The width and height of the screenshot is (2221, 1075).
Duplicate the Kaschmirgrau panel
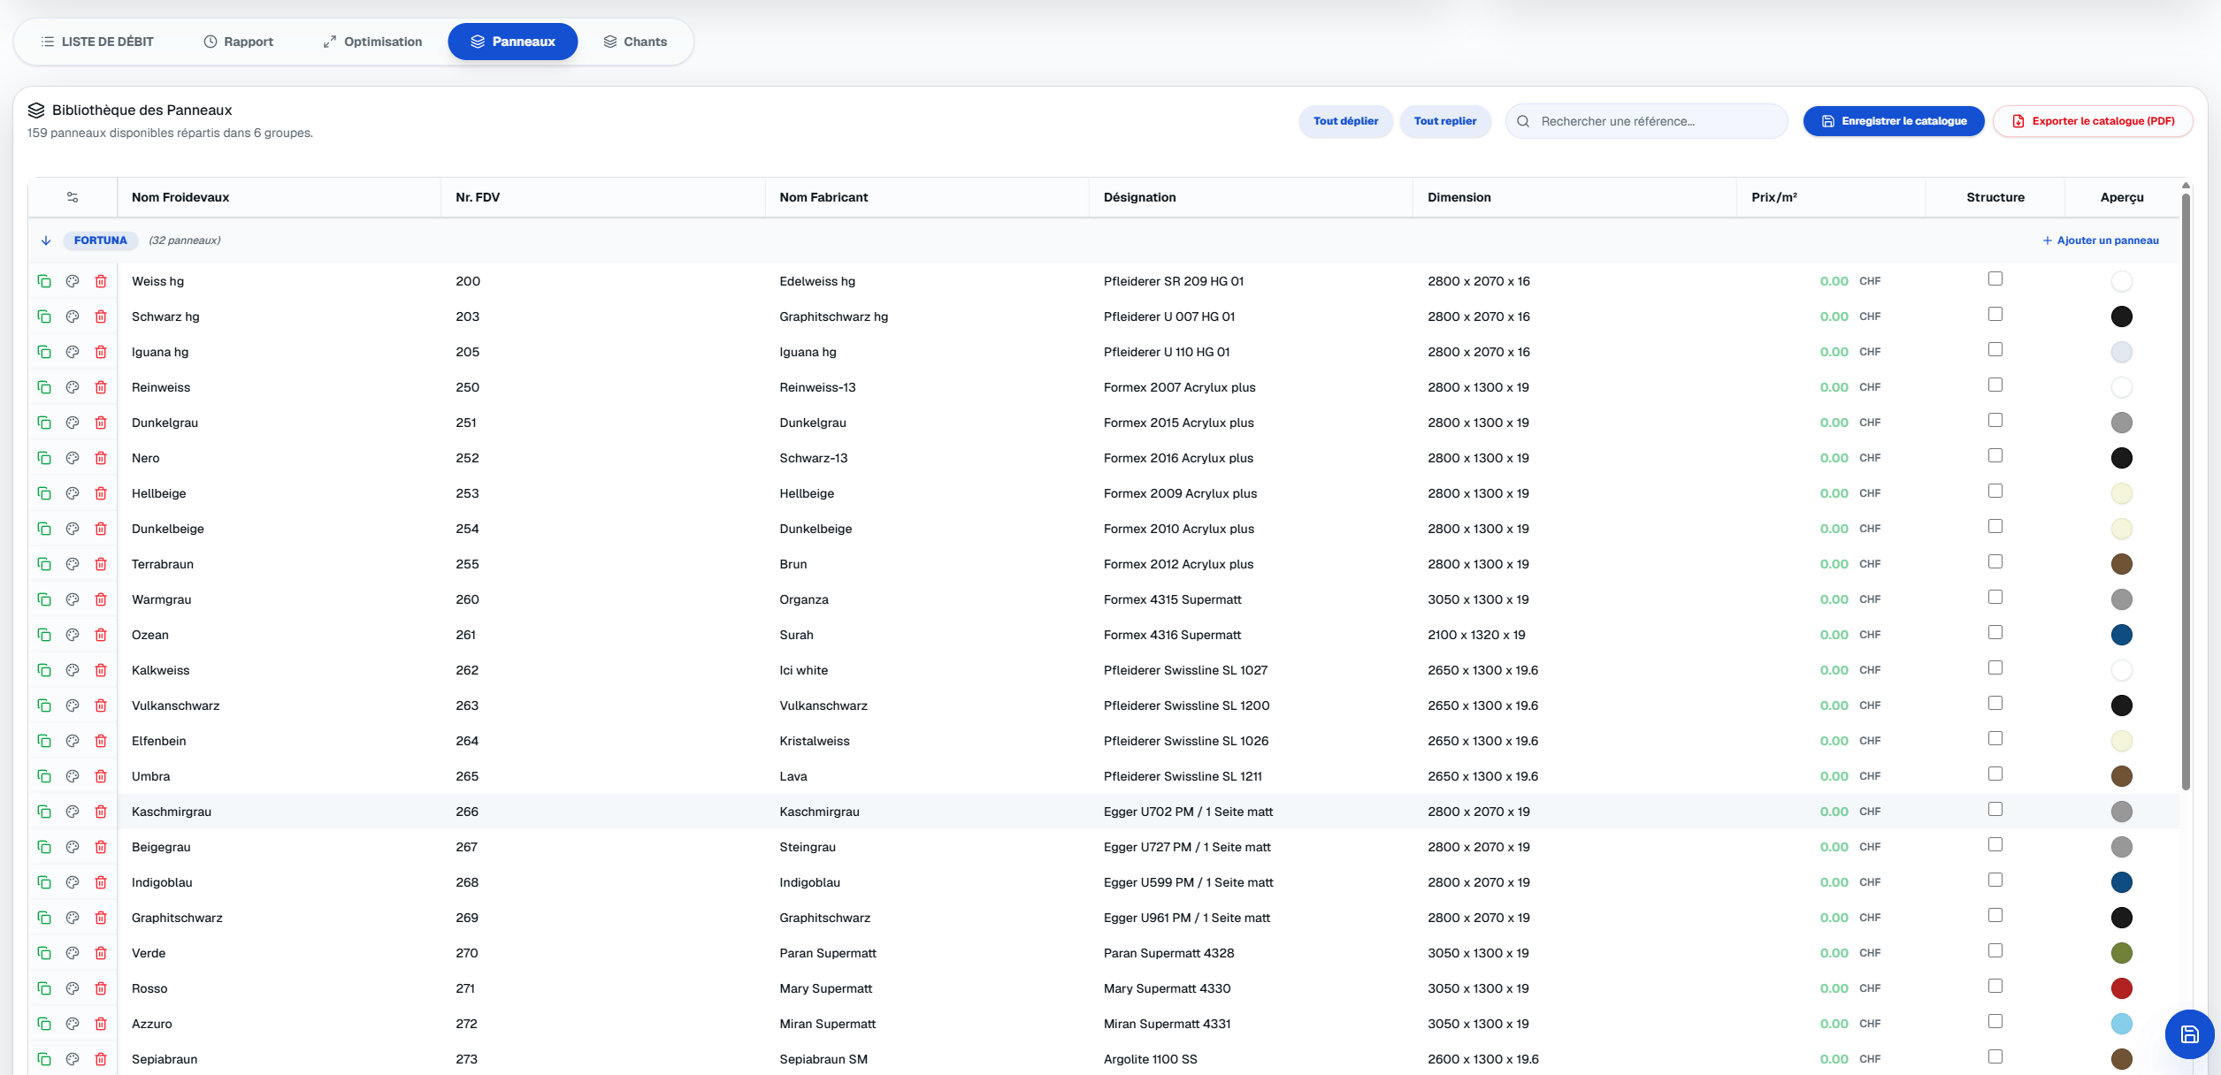[x=44, y=812]
